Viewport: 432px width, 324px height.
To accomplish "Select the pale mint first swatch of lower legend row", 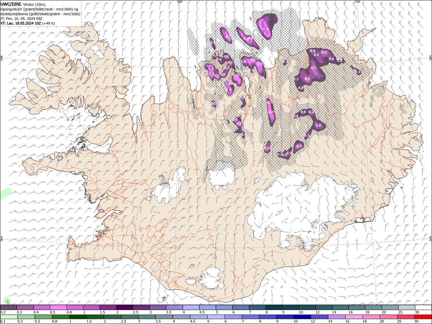I will [9, 317].
